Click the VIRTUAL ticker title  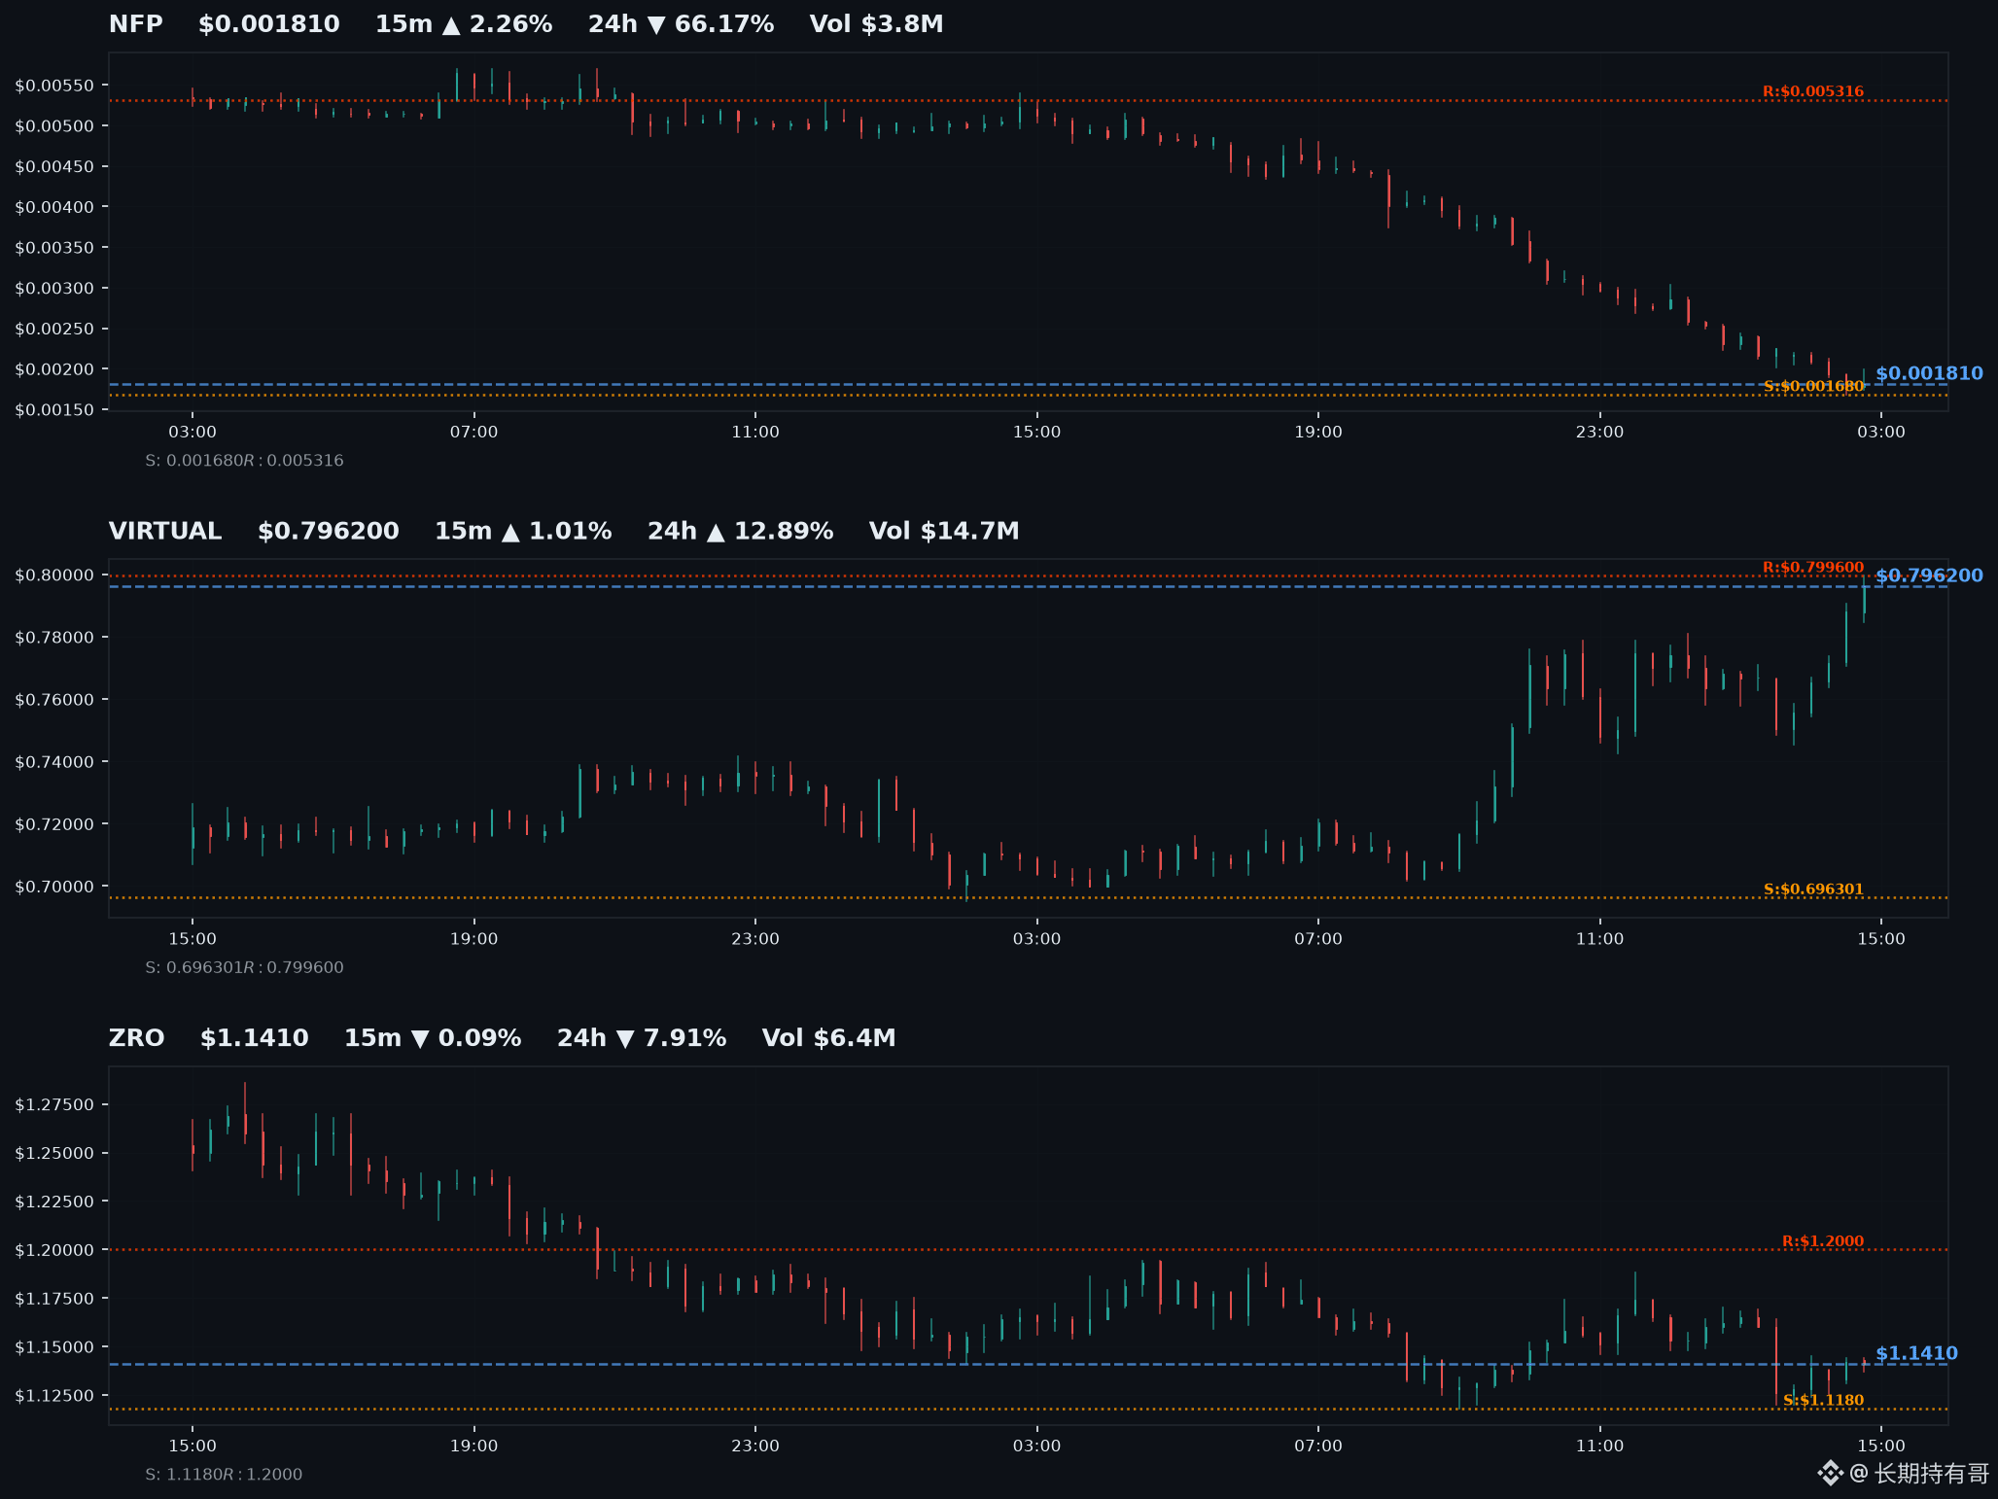click(x=165, y=531)
